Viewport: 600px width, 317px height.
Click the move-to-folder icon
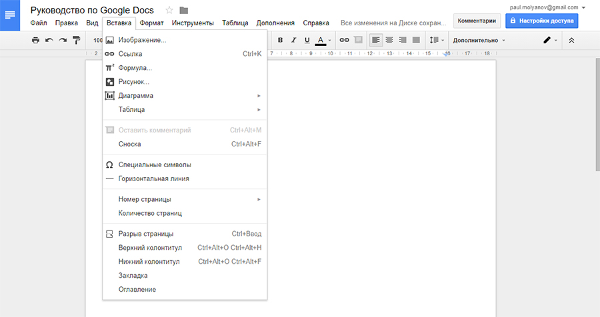(184, 11)
